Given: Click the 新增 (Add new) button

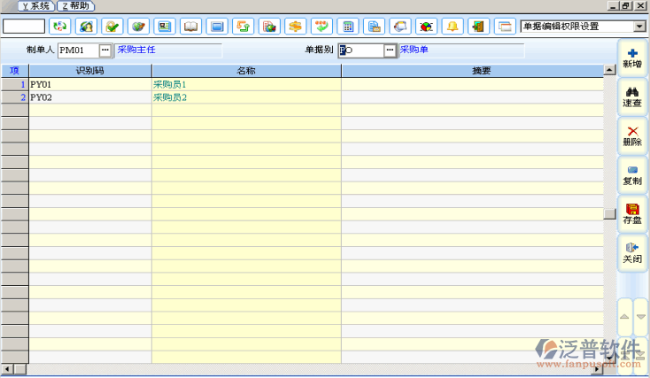Looking at the screenshot, I should coord(632,58).
